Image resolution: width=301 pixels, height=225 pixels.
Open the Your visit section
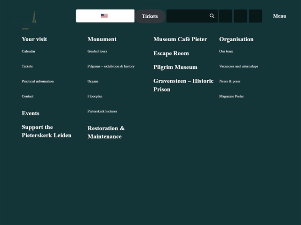point(34,39)
